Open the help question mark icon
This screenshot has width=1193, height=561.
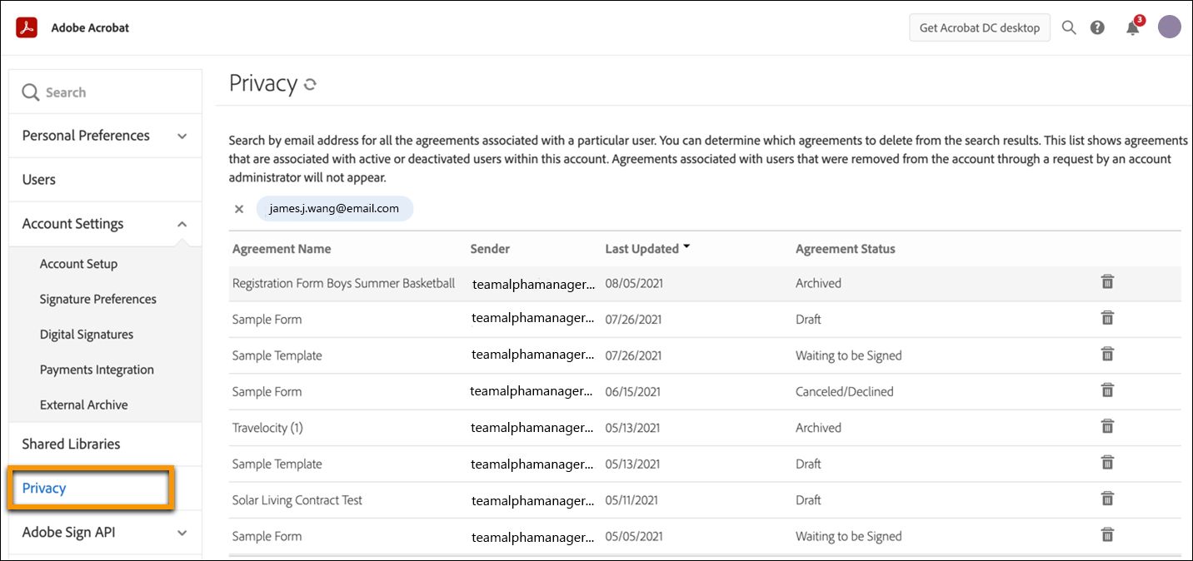1097,27
